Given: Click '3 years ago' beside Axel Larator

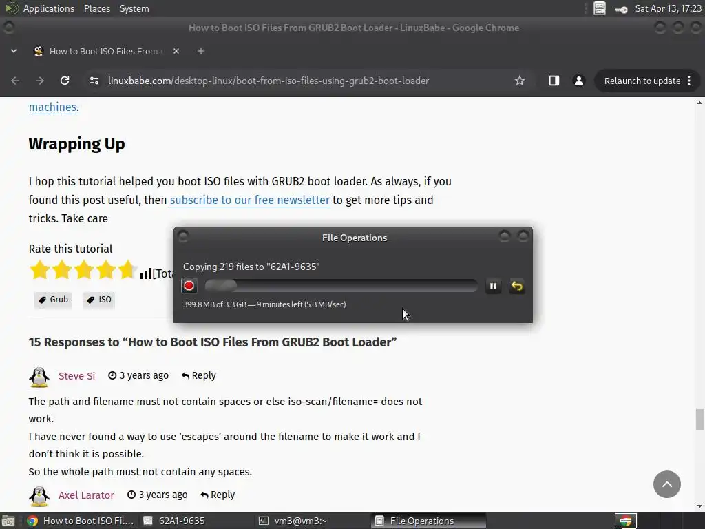Looking at the screenshot, I should [162, 495].
